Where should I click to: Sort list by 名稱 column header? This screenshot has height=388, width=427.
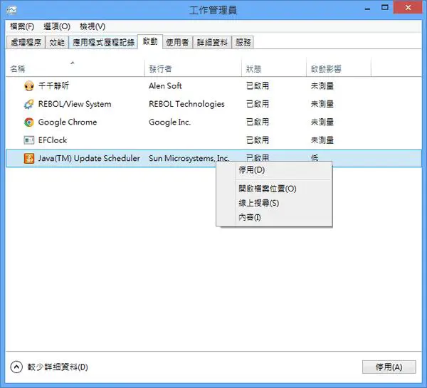[75, 68]
